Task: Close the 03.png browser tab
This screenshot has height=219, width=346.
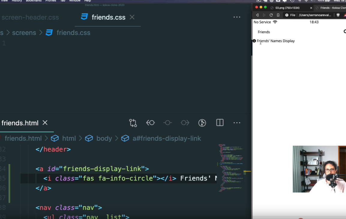Action: coord(311,8)
